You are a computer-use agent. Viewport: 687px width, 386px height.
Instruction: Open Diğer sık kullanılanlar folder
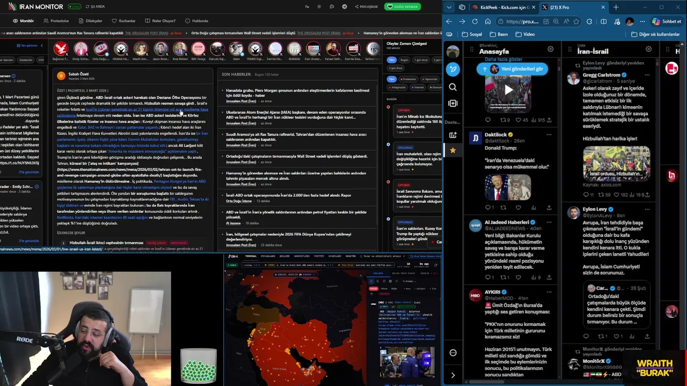[x=655, y=34]
